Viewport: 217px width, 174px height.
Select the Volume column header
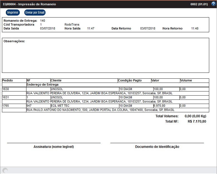(186, 80)
